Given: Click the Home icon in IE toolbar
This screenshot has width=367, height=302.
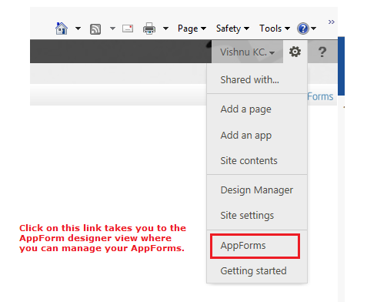Looking at the screenshot, I should 62,29.
